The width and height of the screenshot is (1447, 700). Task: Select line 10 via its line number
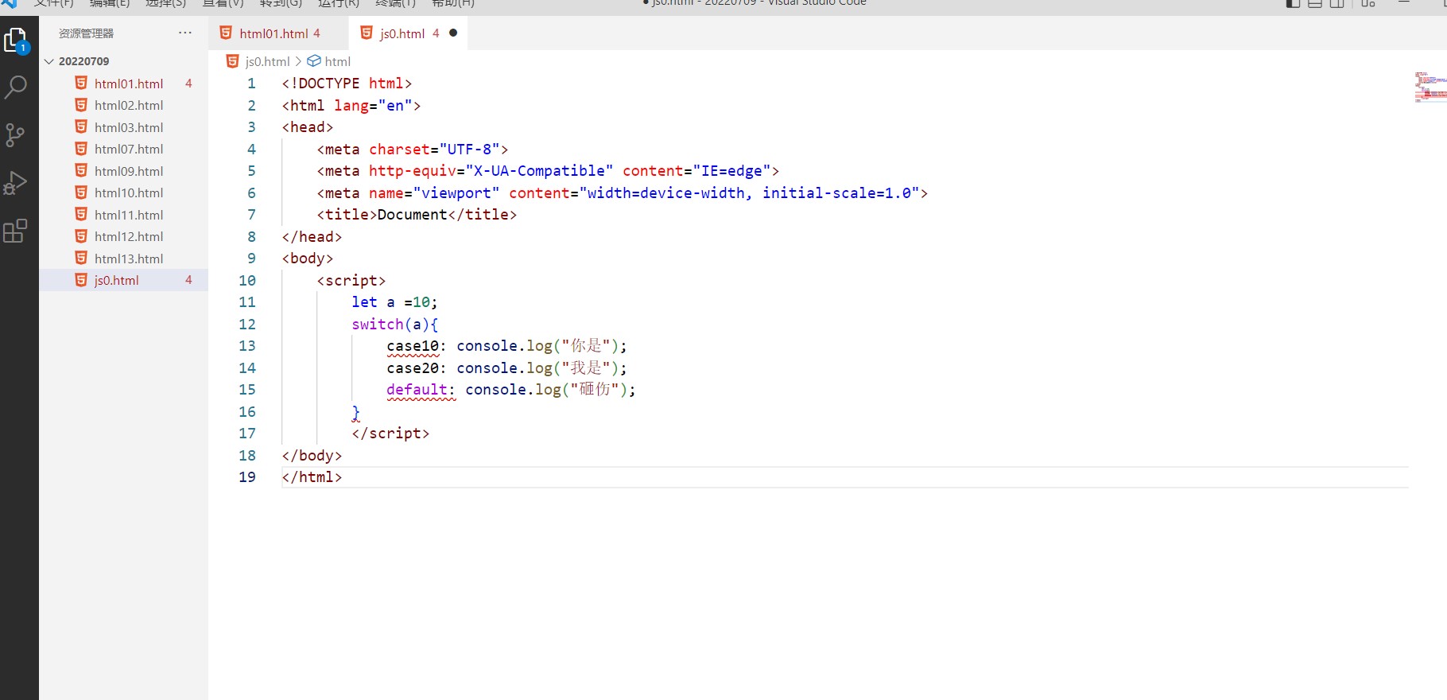[247, 280]
